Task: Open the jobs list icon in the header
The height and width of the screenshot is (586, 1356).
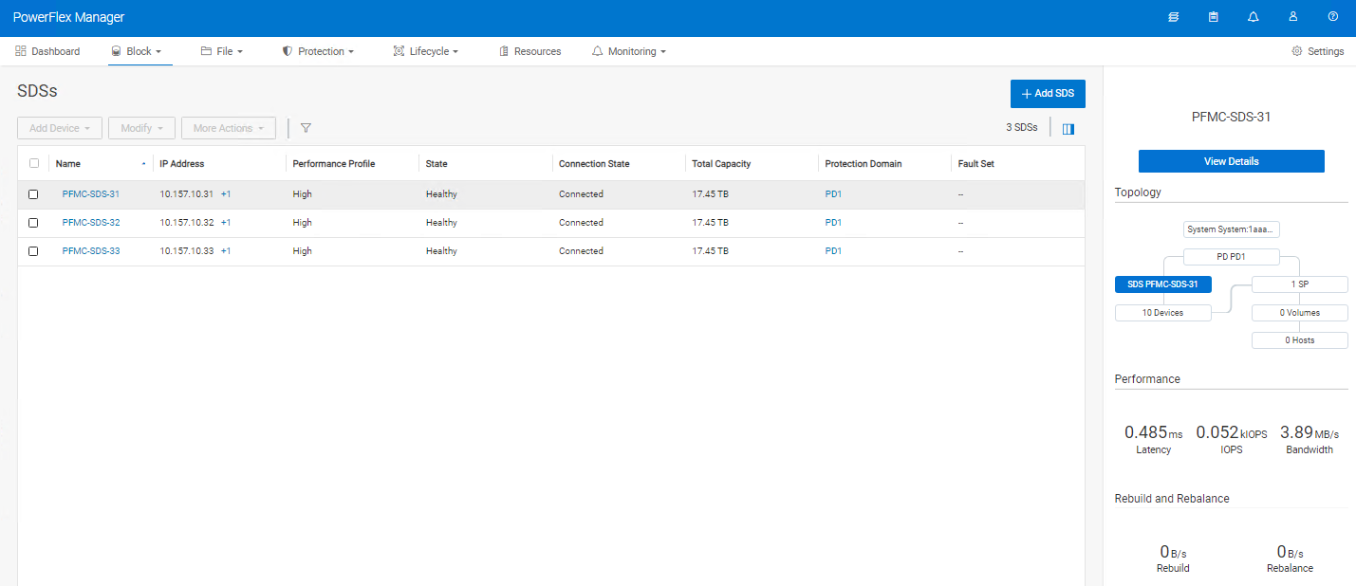Action: point(1174,16)
